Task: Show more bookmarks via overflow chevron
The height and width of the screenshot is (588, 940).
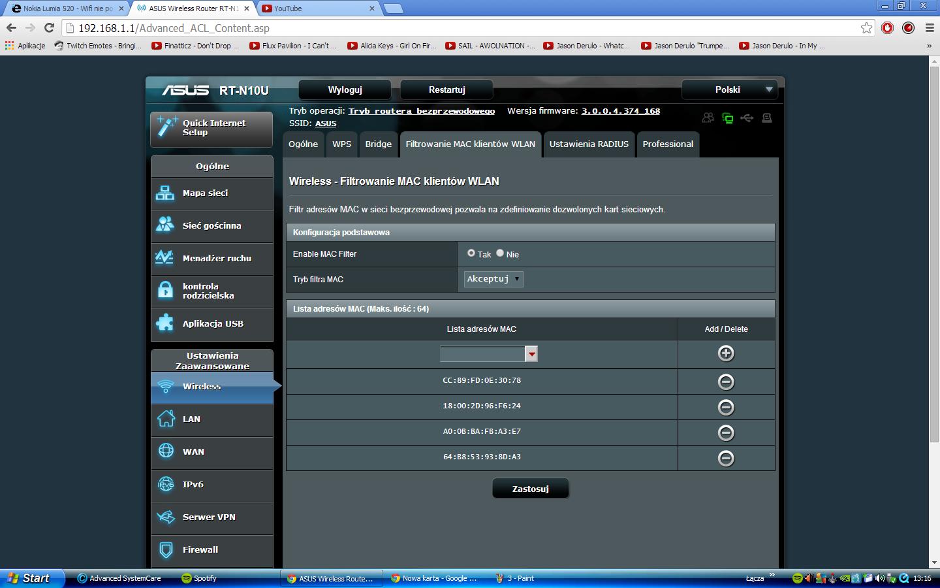Action: (x=929, y=46)
